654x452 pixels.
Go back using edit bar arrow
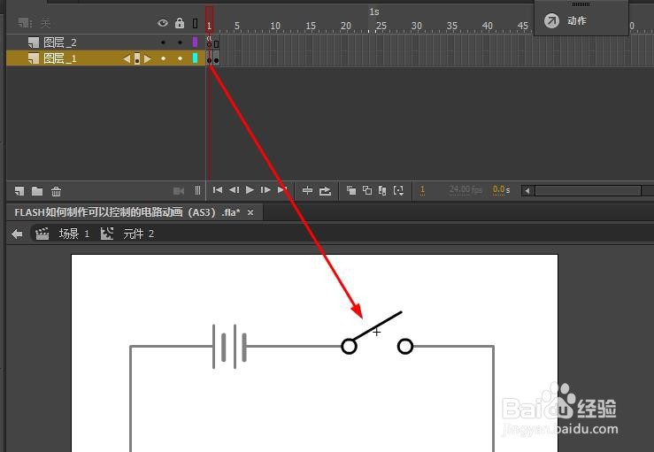click(17, 234)
